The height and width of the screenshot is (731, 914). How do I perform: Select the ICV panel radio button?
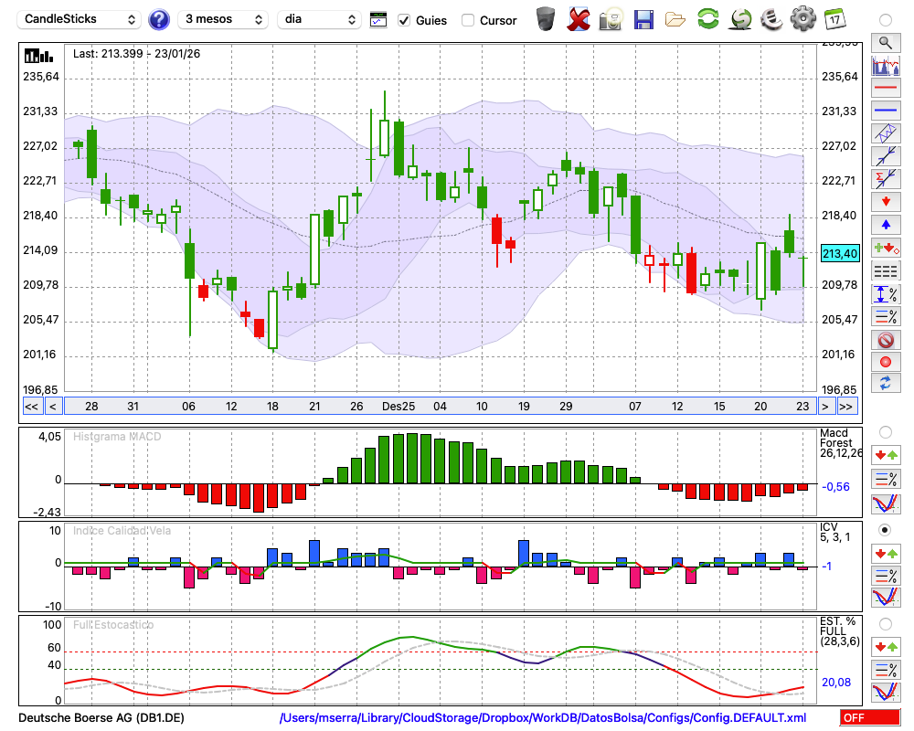point(886,530)
